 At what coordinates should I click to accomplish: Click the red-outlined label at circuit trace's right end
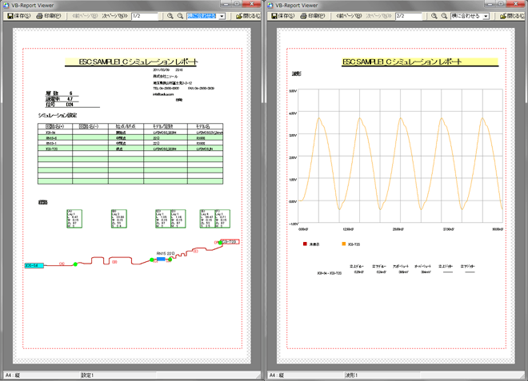(230, 242)
